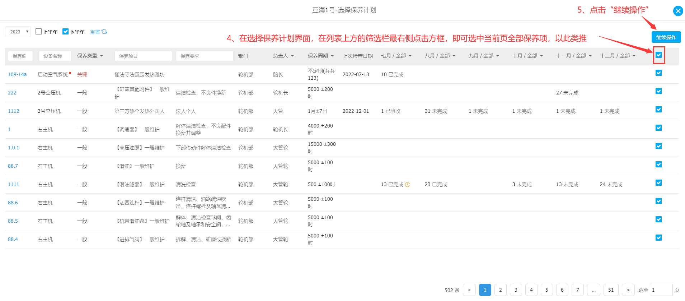
Task: Click the pagination ellipsis button
Action: pyautogui.click(x=593, y=290)
